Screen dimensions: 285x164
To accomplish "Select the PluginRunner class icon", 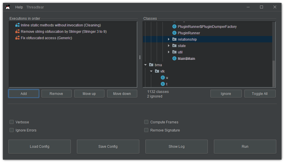I will [x=174, y=33].
